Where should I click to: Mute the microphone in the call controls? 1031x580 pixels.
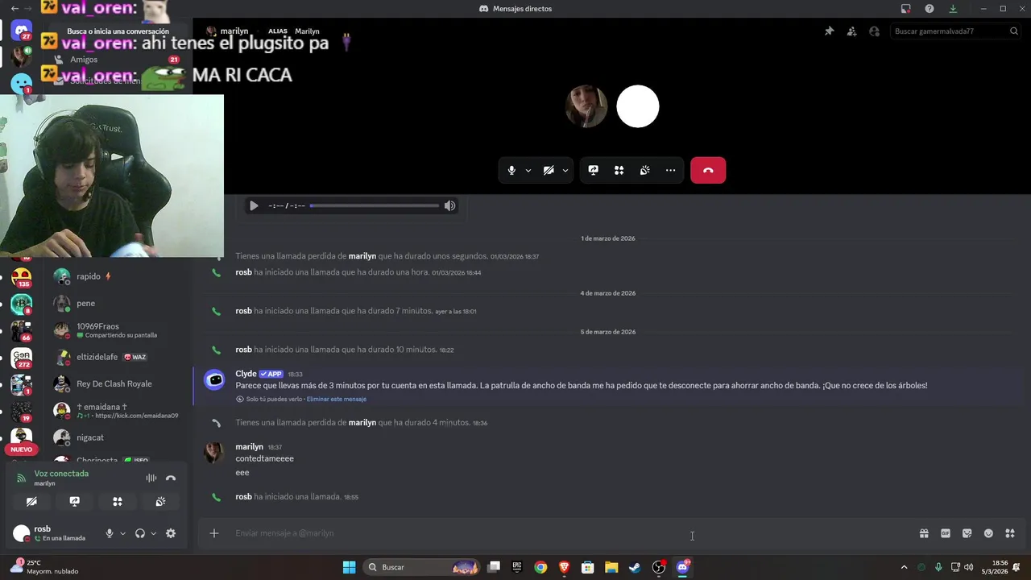[511, 171]
